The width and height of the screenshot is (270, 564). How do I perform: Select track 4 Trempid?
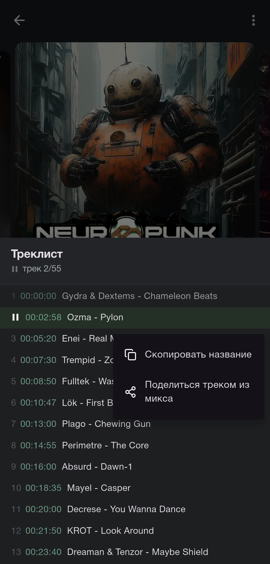56,360
